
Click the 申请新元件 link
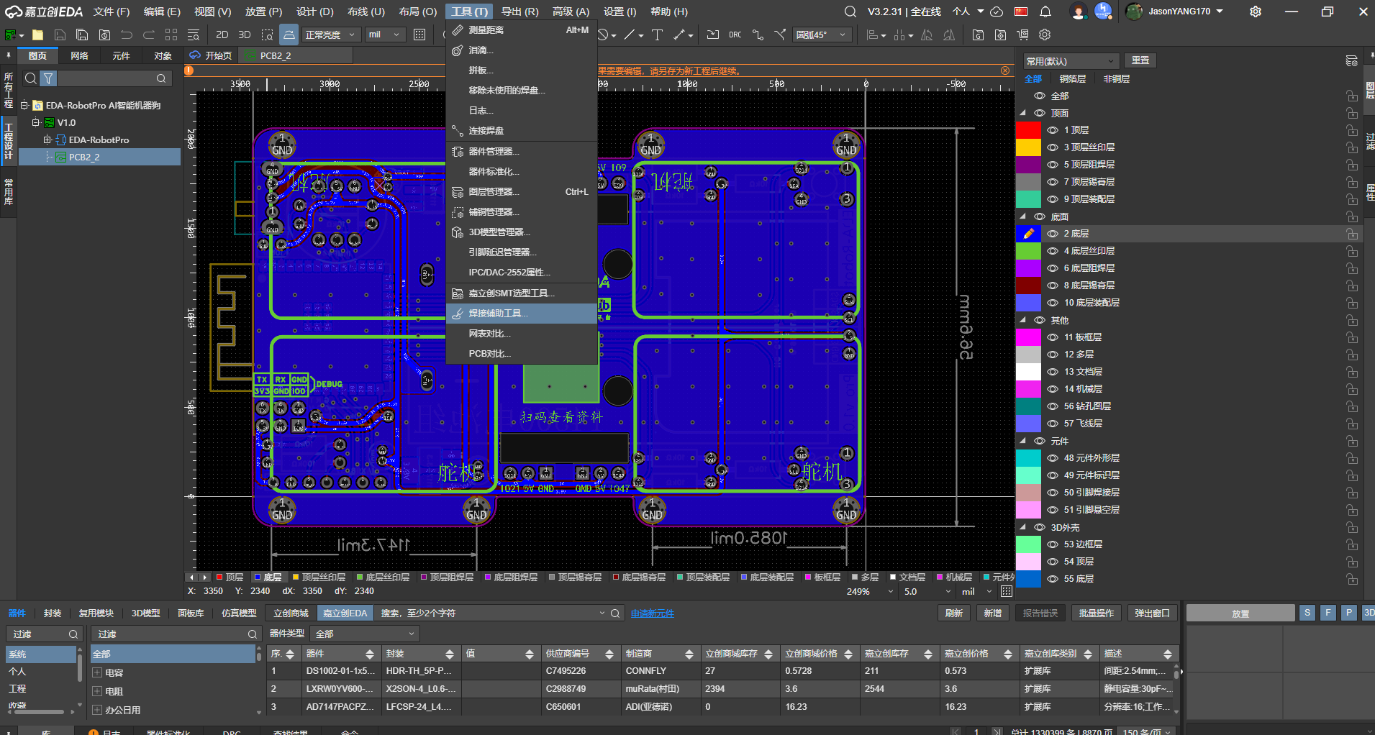click(x=652, y=613)
